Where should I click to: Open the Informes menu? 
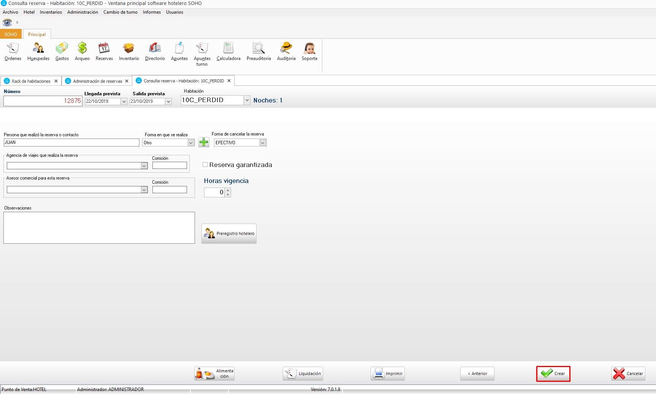[x=152, y=12]
